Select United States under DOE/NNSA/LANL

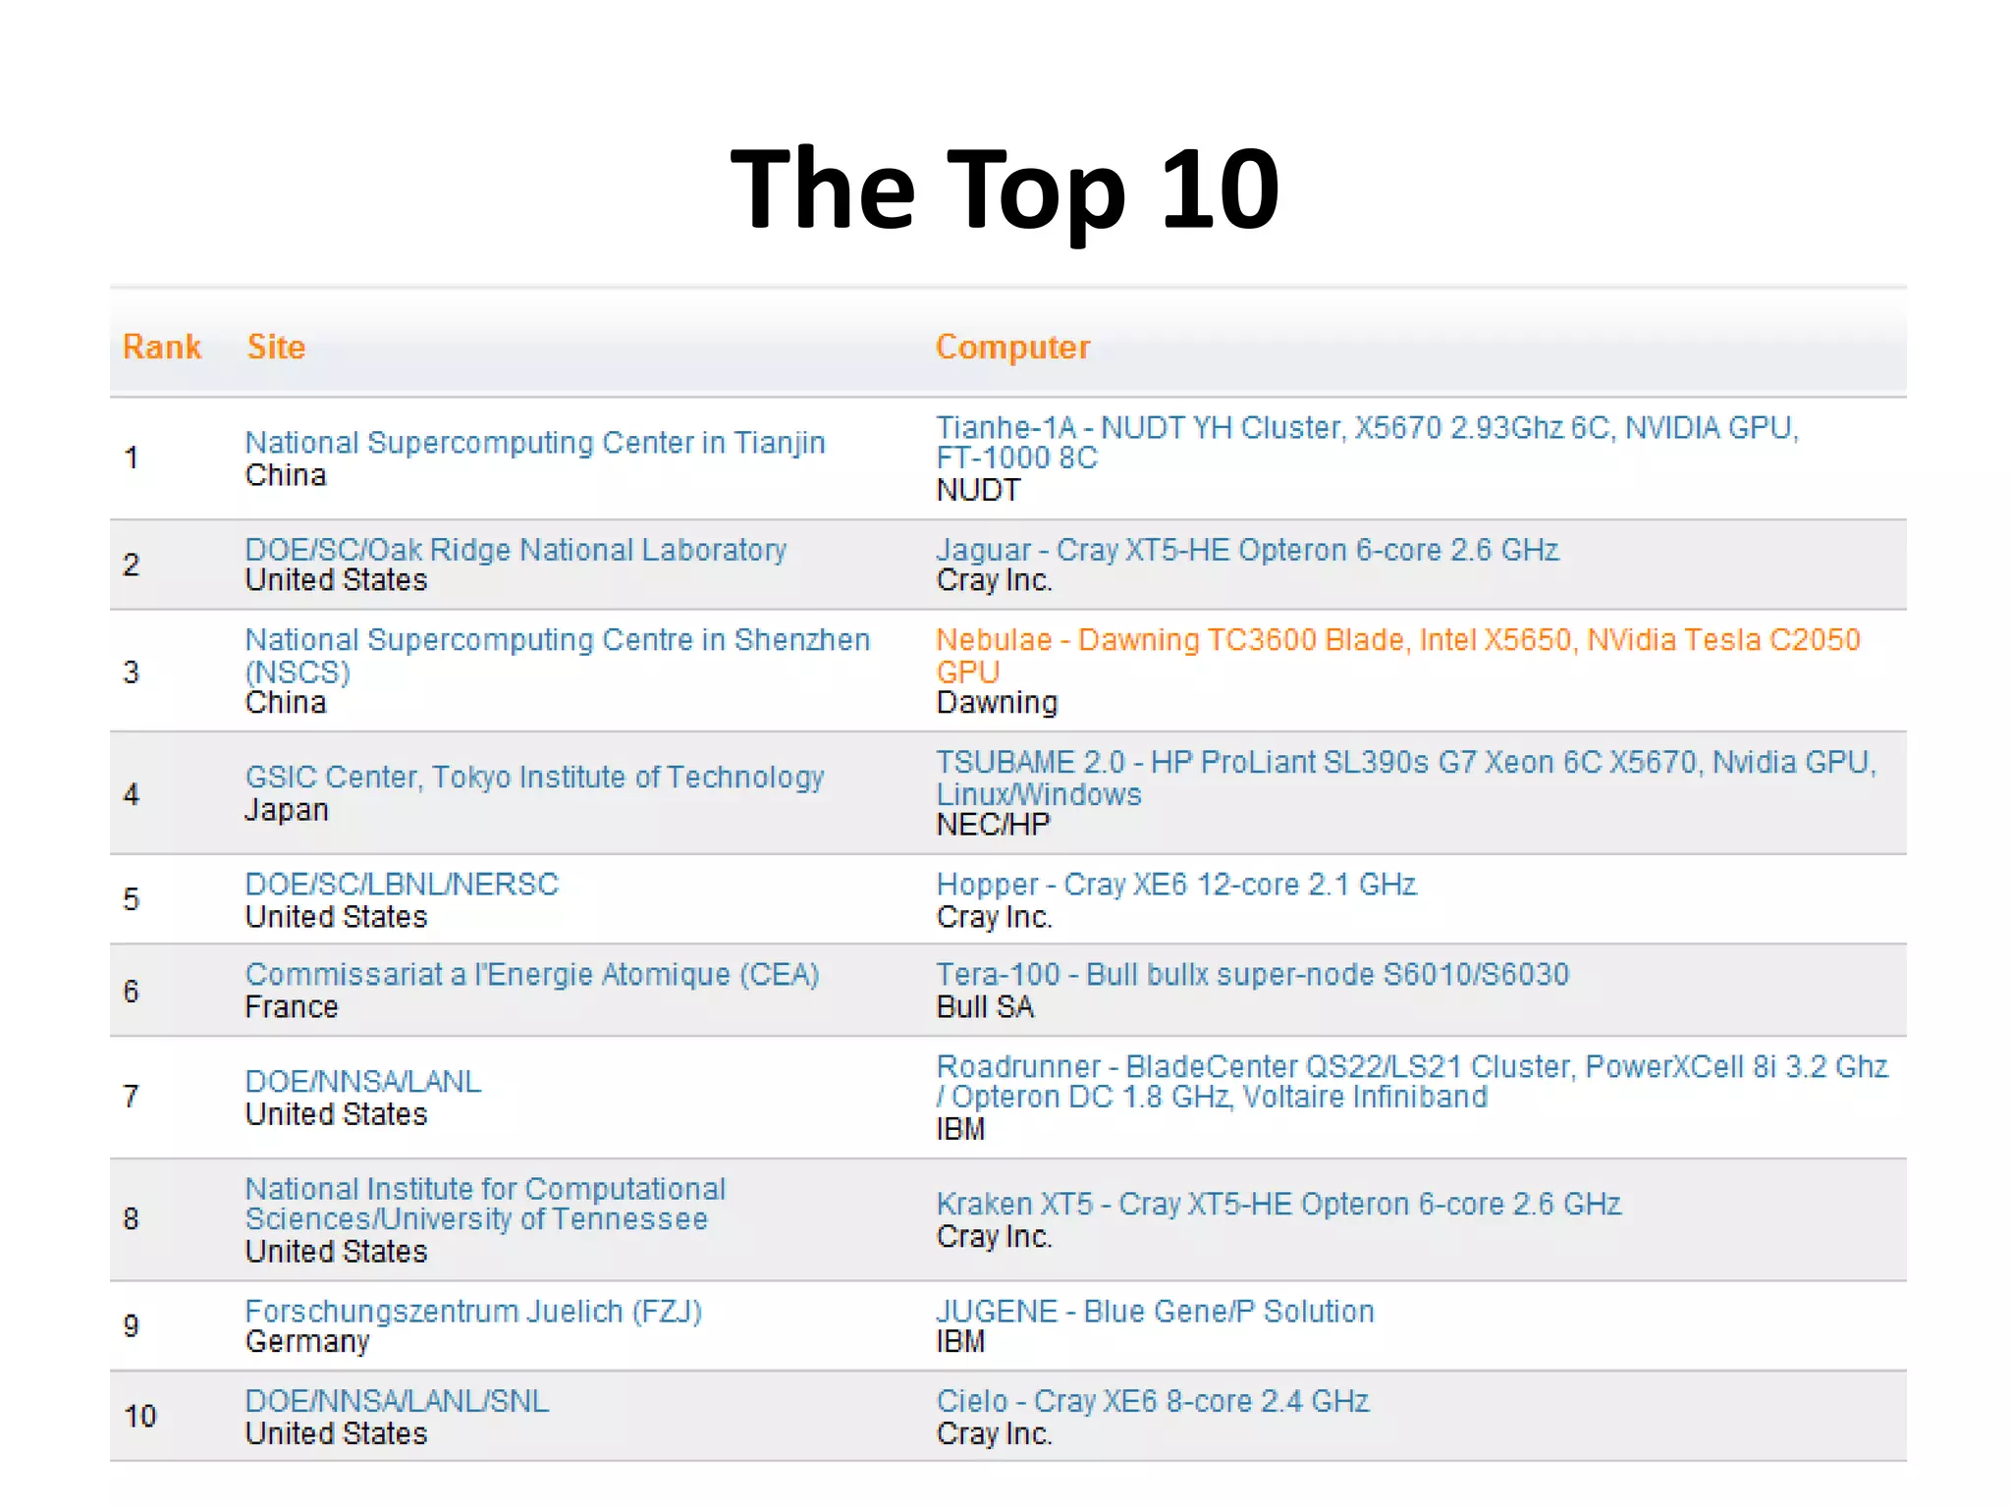(337, 1114)
